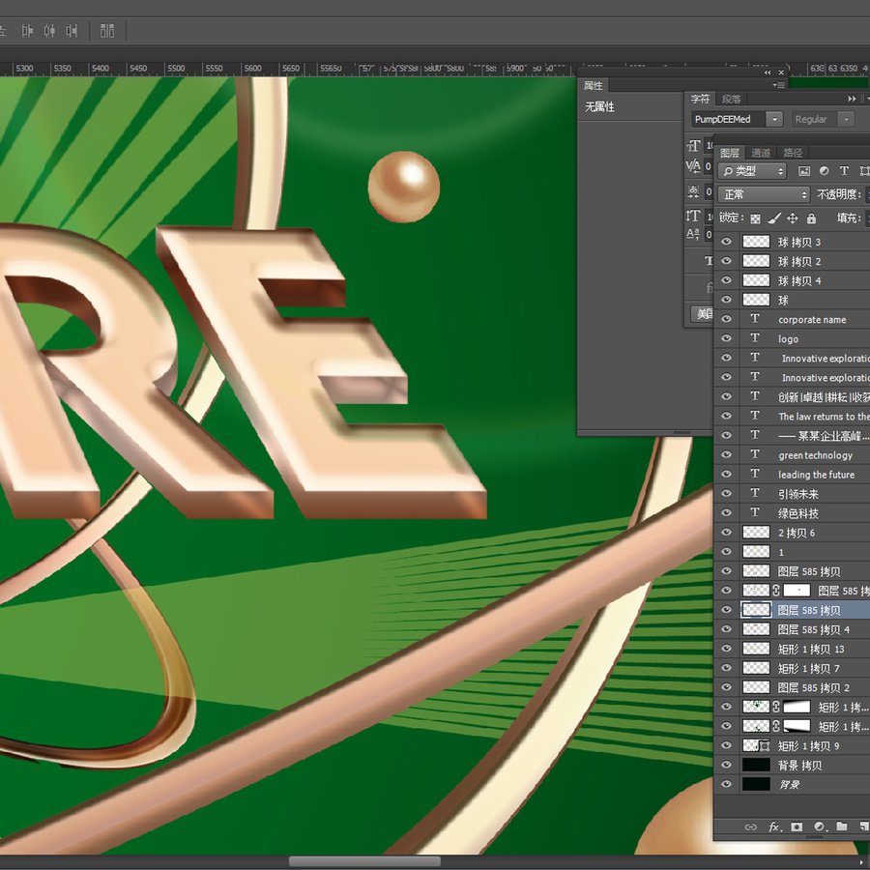Hide the 球 拷贝 3 layer
This screenshot has height=870, width=870.
[x=726, y=242]
